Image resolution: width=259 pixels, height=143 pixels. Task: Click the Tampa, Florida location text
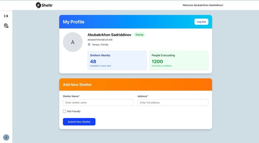[x=100, y=45]
